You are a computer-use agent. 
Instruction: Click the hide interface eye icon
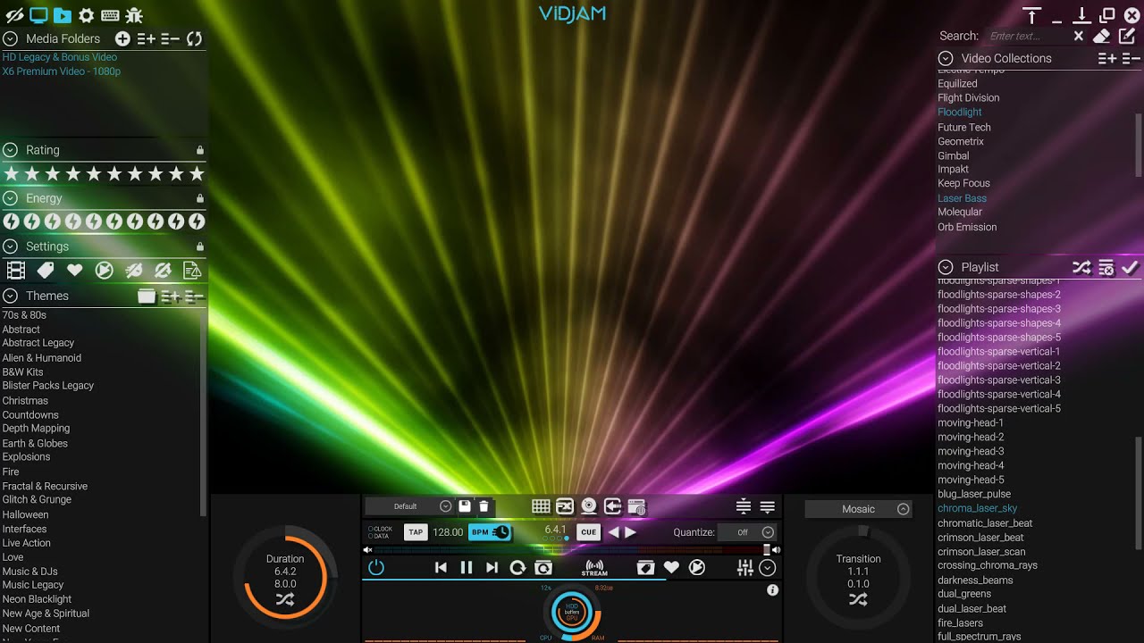pos(14,15)
